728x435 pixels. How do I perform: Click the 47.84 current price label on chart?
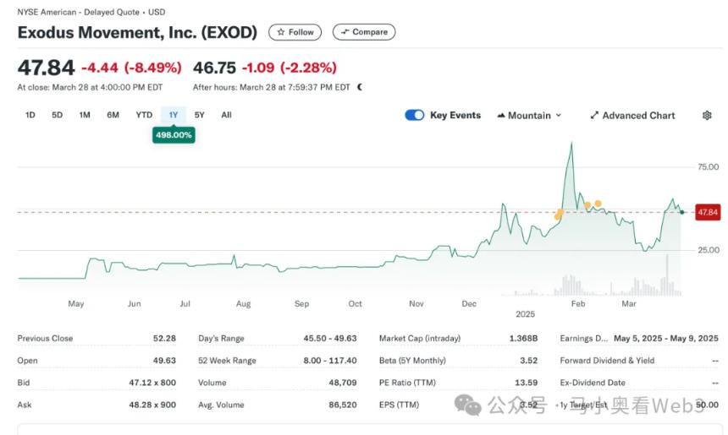point(707,212)
